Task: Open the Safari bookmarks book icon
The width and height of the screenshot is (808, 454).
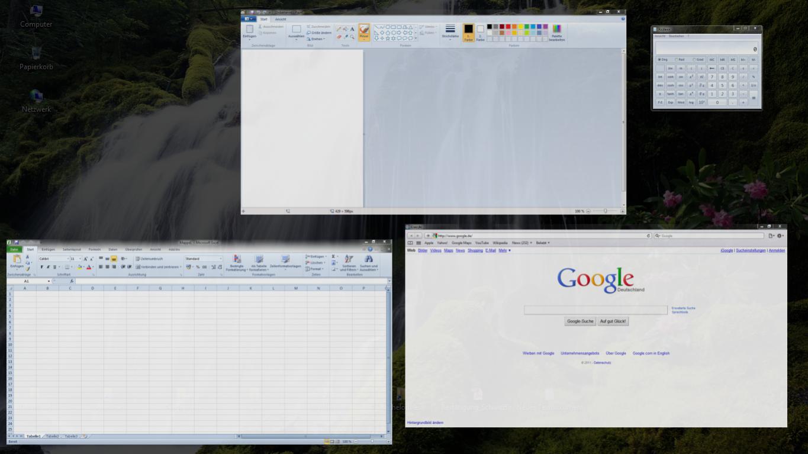Action: pos(410,243)
